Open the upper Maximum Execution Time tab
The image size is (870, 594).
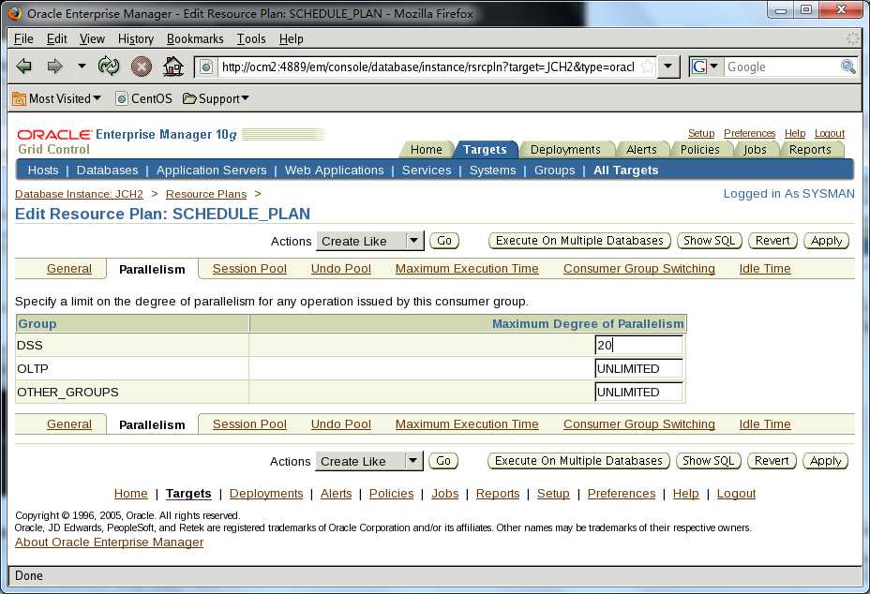[x=467, y=269]
